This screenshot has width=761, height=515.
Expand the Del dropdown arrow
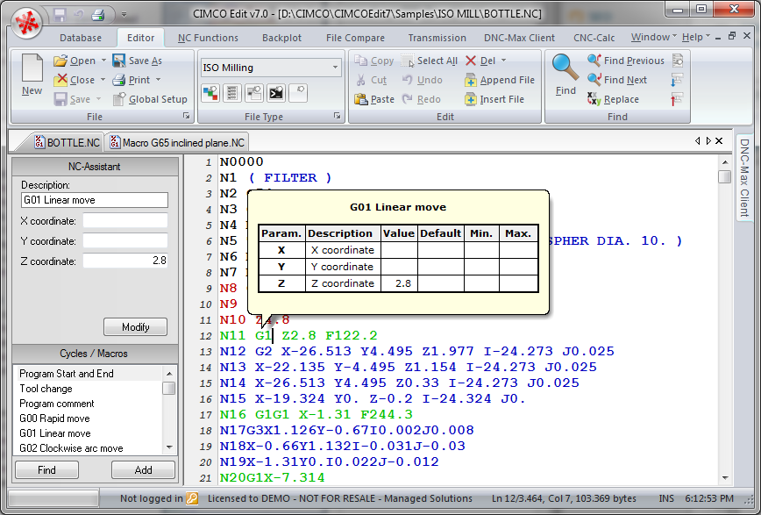(503, 61)
